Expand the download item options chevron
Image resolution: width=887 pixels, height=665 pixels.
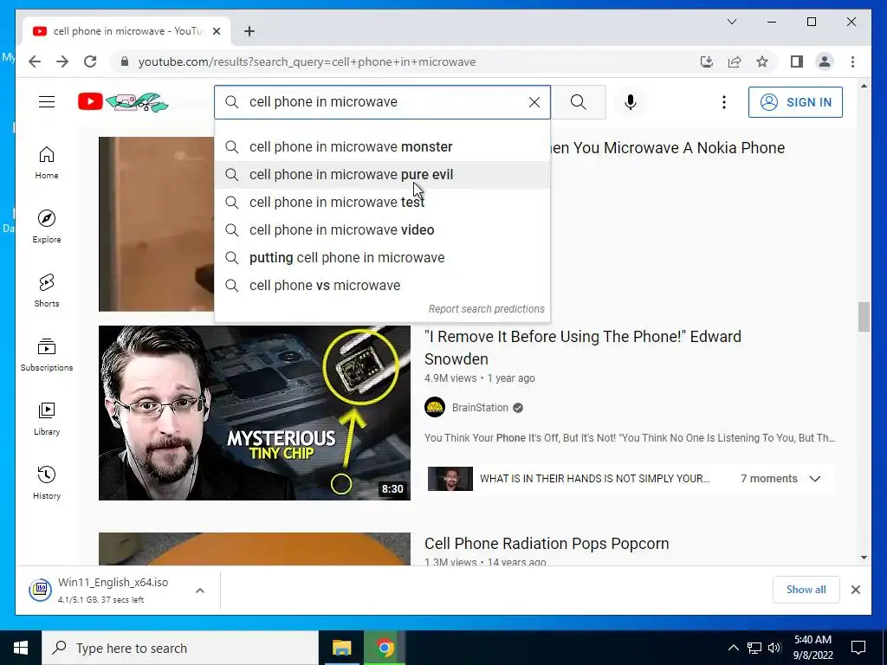(x=200, y=591)
